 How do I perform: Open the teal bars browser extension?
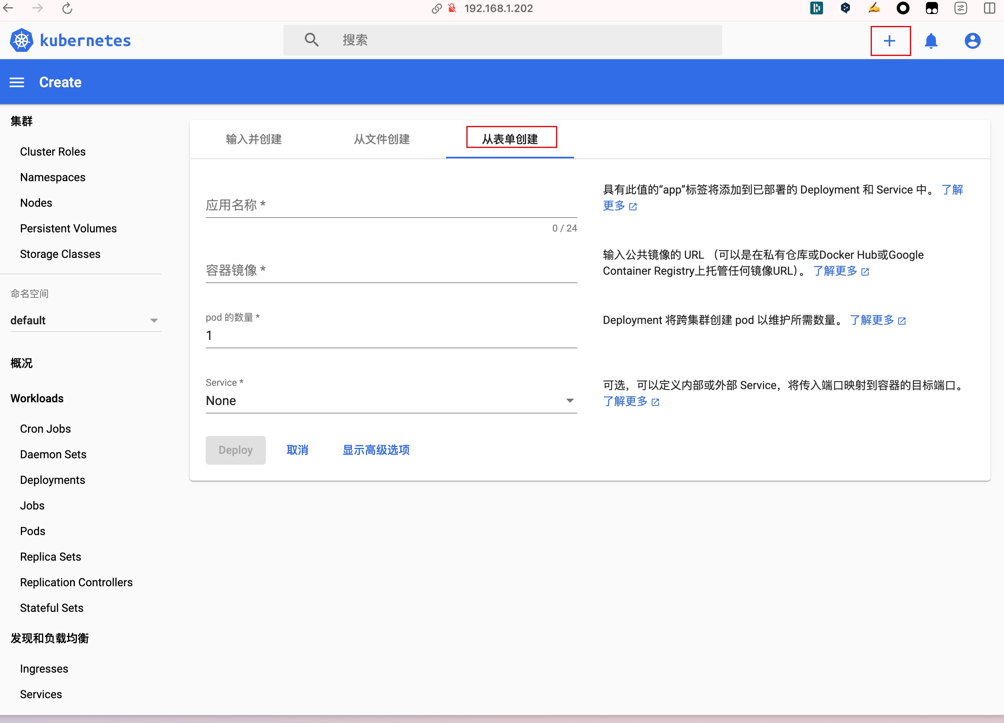(x=816, y=8)
